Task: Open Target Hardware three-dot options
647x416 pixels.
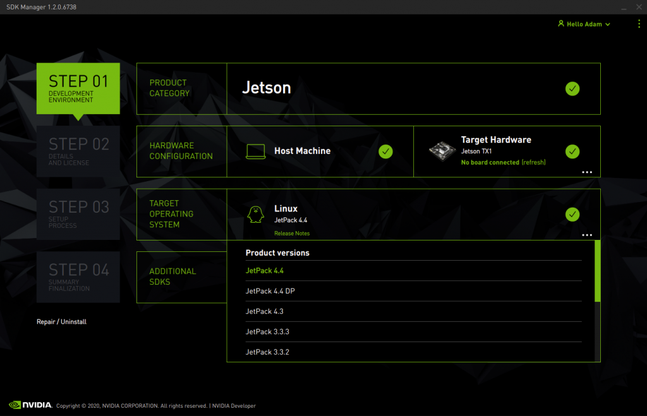Action: tap(586, 172)
